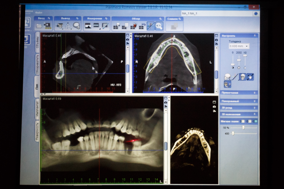Toggle the rotate hand button in Настроить
Image resolution: width=284 pixels, height=189 pixels.
250,77
